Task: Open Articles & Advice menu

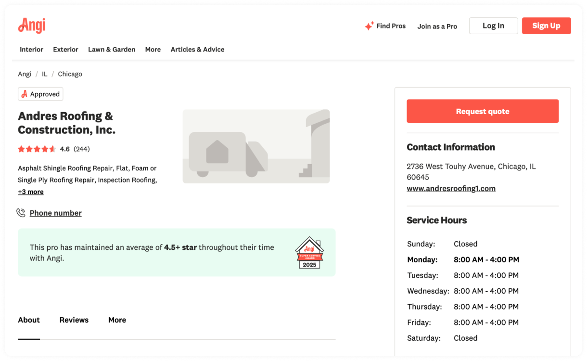Action: coord(197,49)
